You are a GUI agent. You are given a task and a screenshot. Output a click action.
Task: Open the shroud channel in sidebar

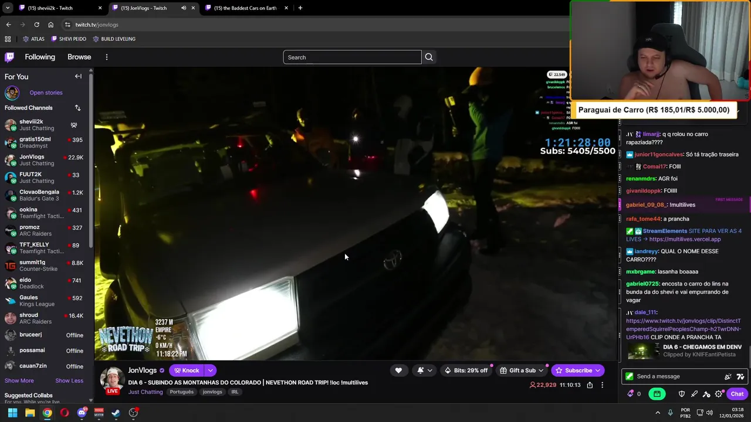[45, 318]
